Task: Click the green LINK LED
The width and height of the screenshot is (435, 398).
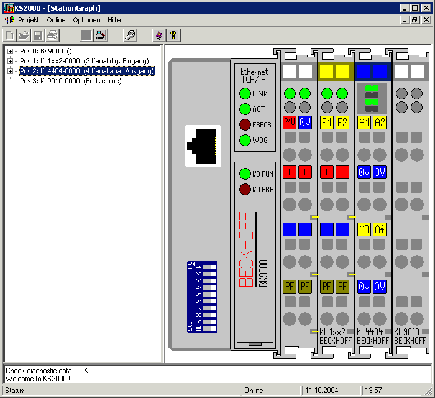Action: coord(245,93)
